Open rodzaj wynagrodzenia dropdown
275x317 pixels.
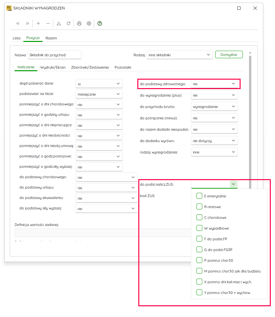pyautogui.click(x=214, y=152)
